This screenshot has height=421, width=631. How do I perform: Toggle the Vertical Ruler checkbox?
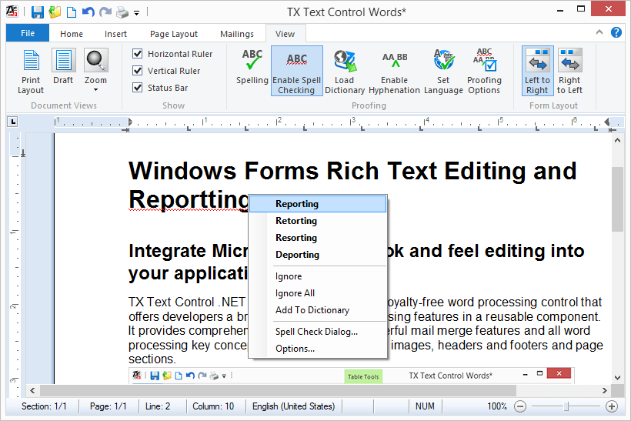138,71
